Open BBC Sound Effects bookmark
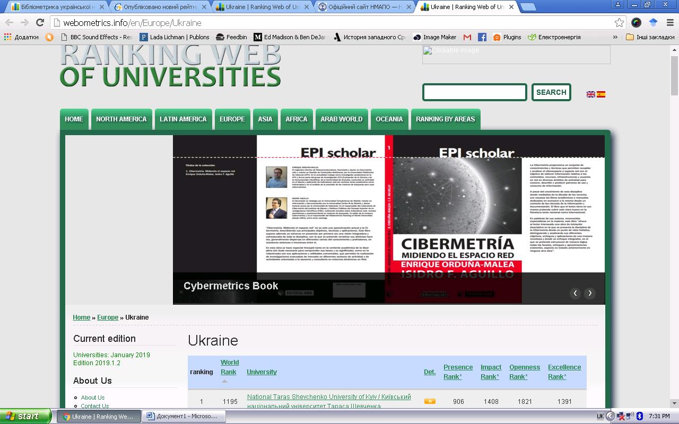 (x=97, y=37)
